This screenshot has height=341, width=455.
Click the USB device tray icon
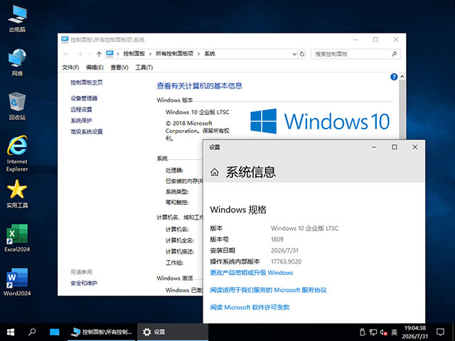pos(362,332)
